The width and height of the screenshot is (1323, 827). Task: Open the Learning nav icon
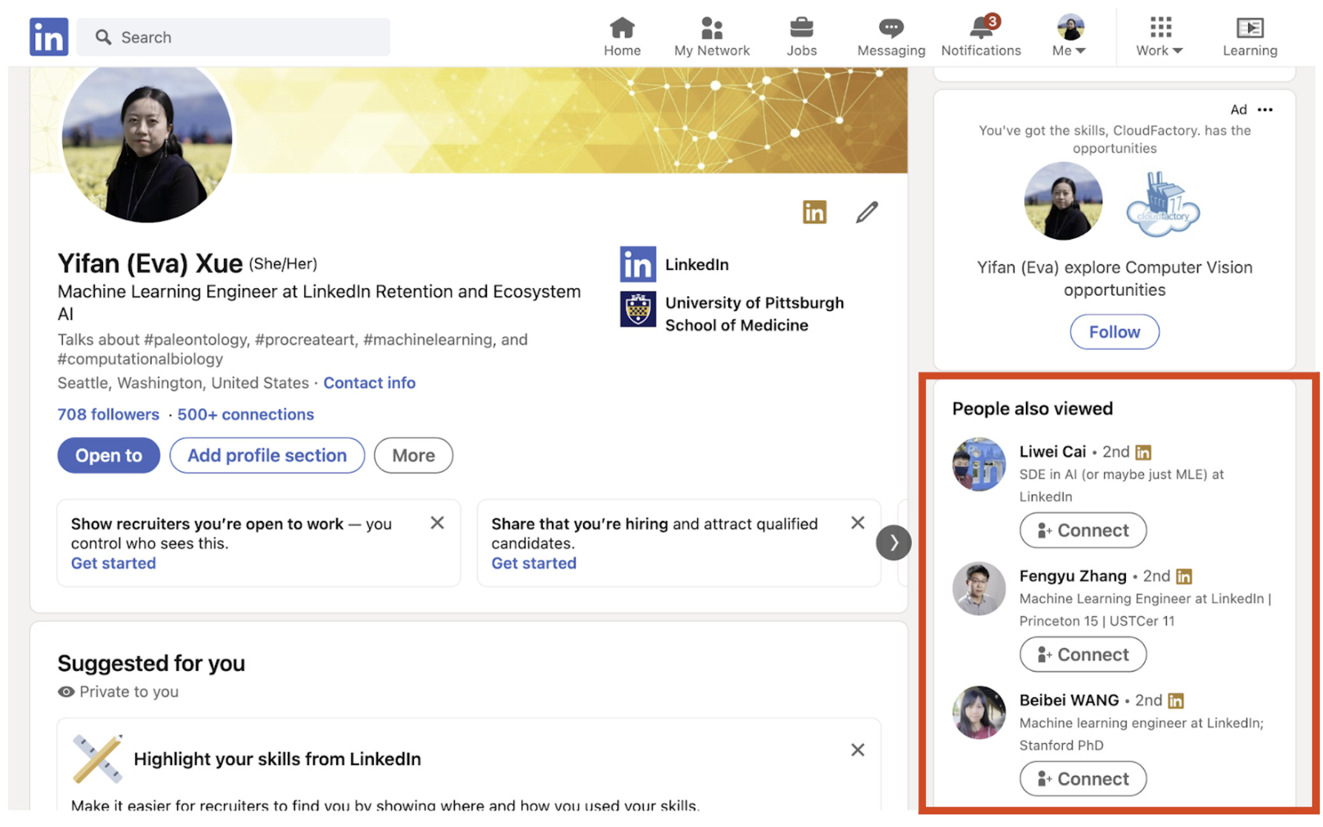coord(1250,37)
